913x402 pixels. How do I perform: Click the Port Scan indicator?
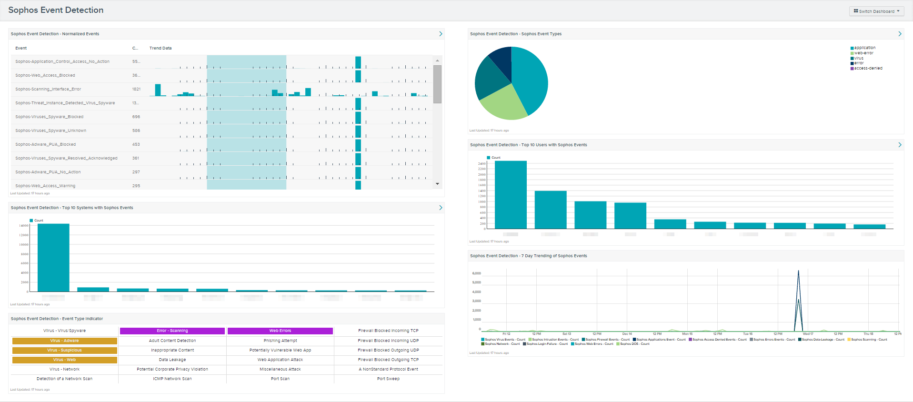[280, 379]
